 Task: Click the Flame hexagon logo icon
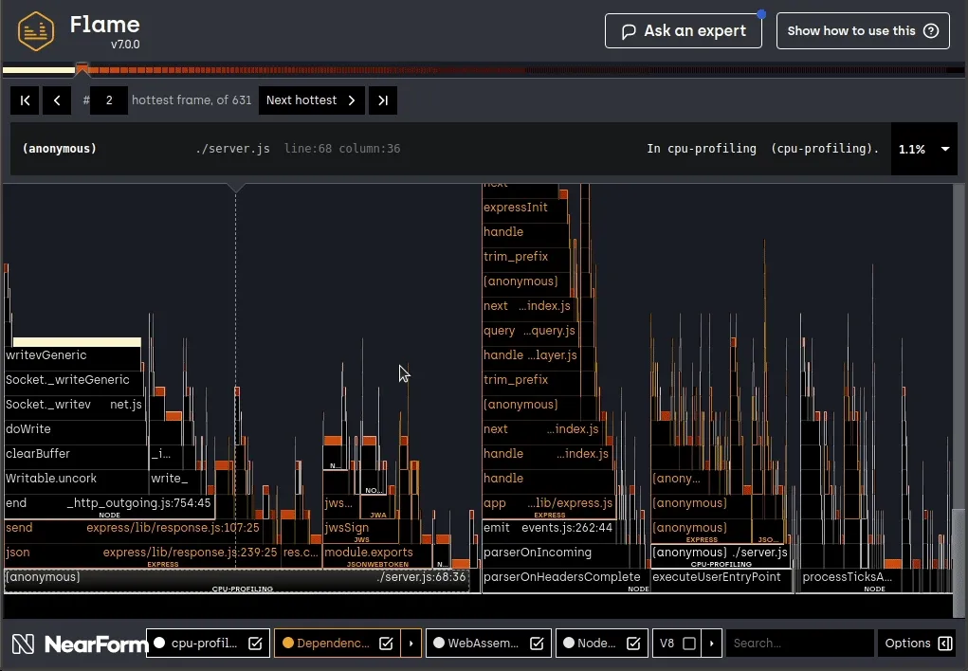35,29
